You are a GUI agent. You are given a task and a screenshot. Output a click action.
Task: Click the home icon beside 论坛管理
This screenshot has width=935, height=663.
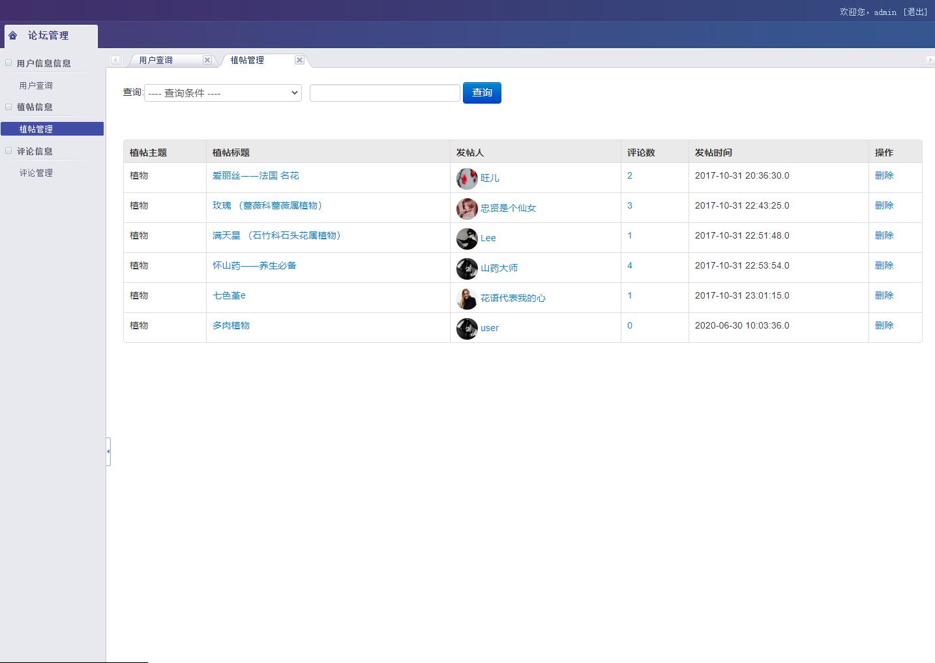point(13,35)
